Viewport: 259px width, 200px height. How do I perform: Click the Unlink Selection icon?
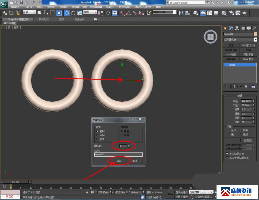pos(11,13)
